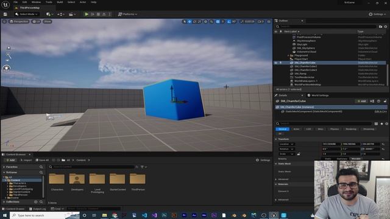Click the Skip frame button next to Play
The height and width of the screenshot is (219, 390).
[93, 14]
